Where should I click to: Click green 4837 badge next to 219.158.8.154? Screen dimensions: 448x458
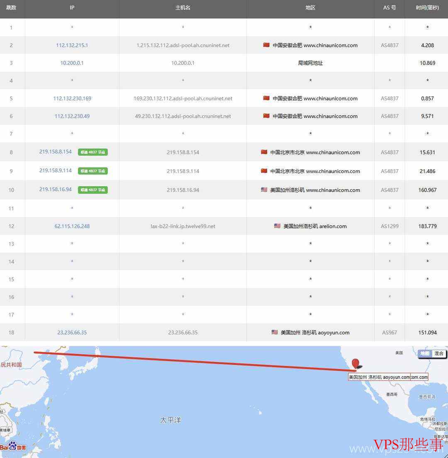click(x=93, y=152)
